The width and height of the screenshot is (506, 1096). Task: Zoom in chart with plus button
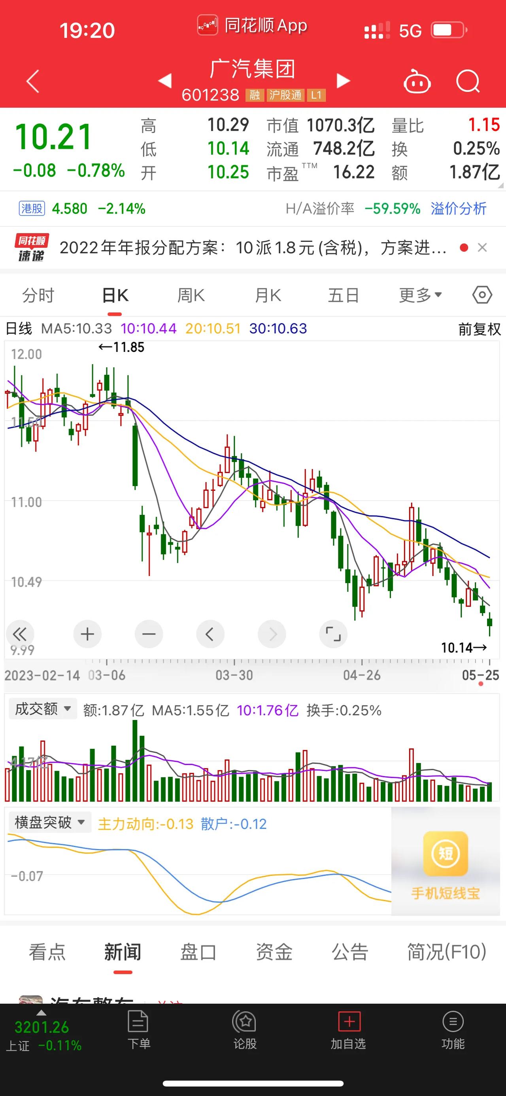click(87, 634)
